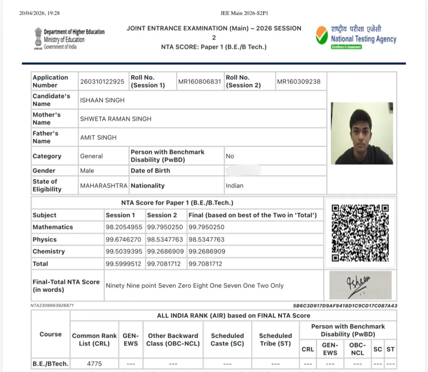
Task: Click NTA Score for Paper 1 table header
Action: tap(177, 203)
